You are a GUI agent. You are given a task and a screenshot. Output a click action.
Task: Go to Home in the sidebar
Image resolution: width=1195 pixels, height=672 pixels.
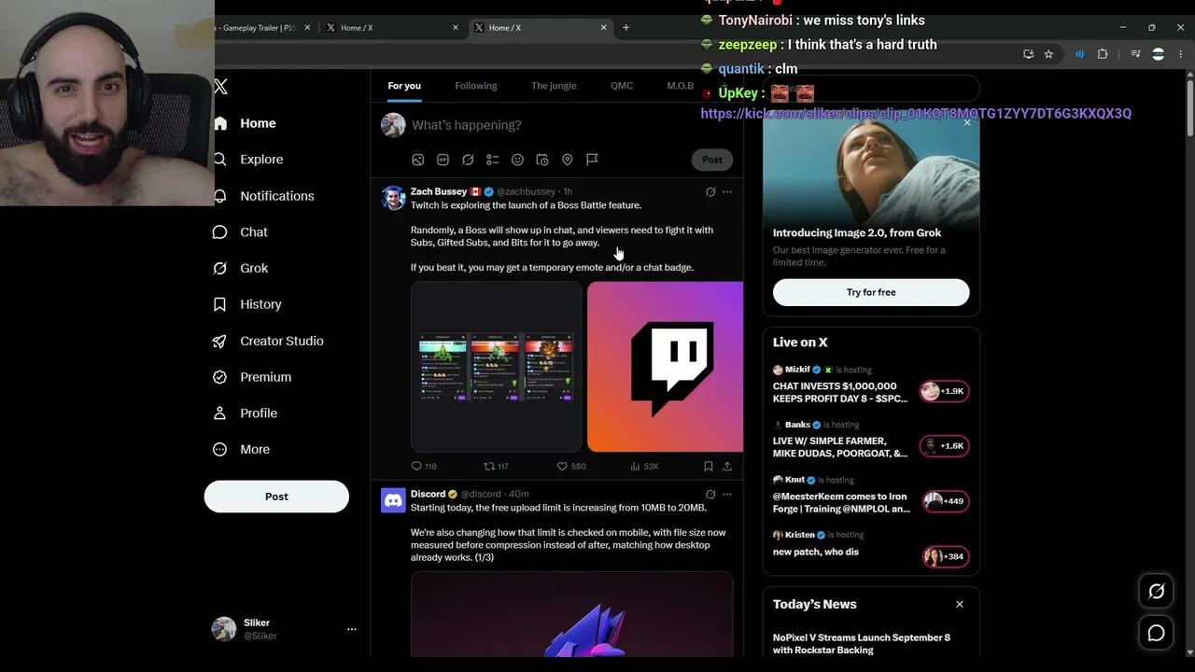245,123
